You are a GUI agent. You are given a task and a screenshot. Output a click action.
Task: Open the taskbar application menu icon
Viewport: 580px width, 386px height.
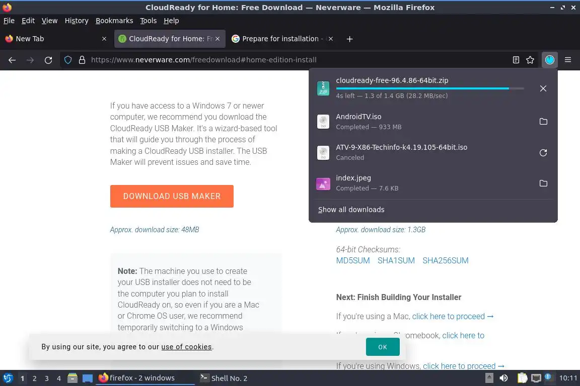(x=8, y=378)
